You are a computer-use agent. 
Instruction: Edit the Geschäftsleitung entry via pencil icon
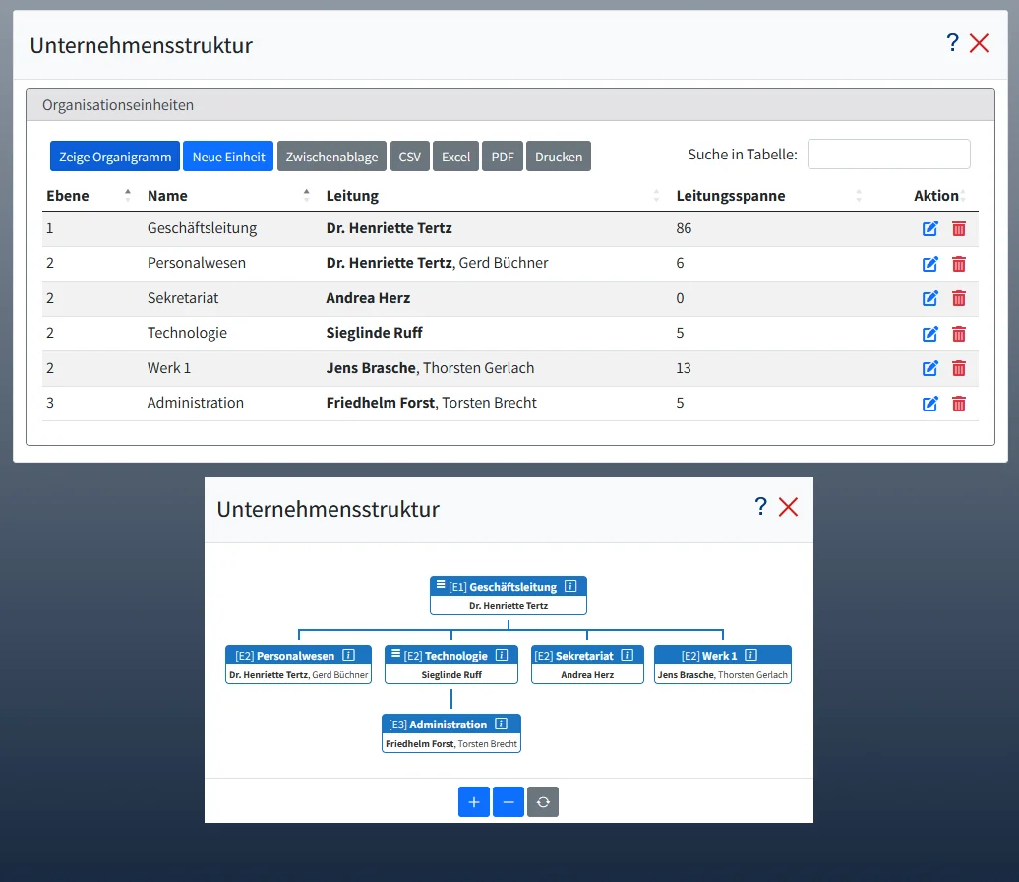930,228
